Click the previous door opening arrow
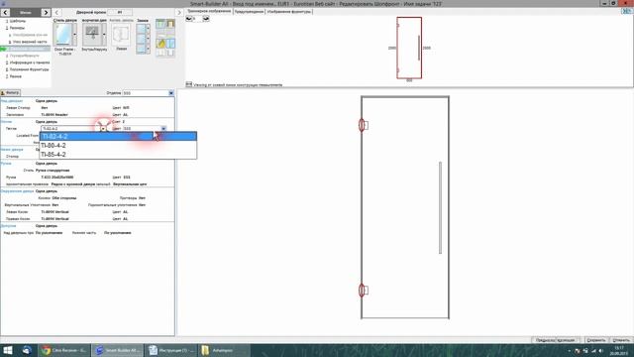The image size is (634, 357). 56,13
